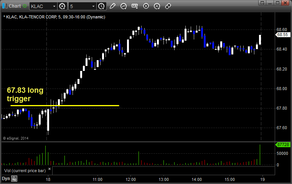This screenshot has width=292, height=184.
Task: Open the alerts 'A' menu icon
Action: tap(157, 6)
